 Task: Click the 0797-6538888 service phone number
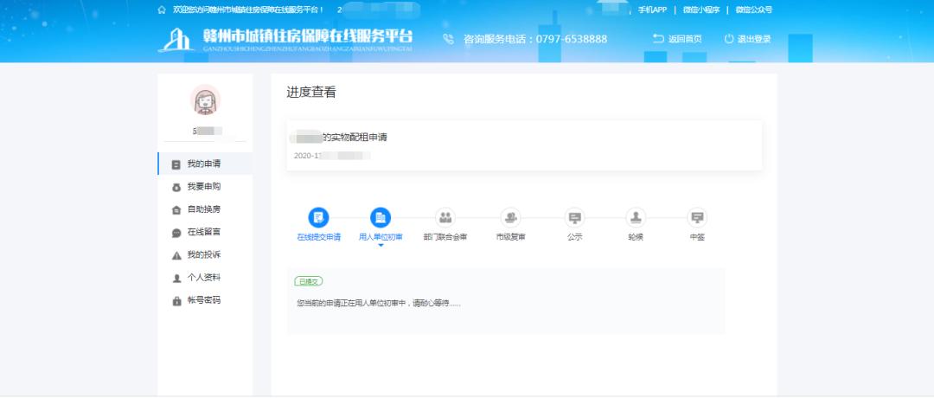(572, 39)
